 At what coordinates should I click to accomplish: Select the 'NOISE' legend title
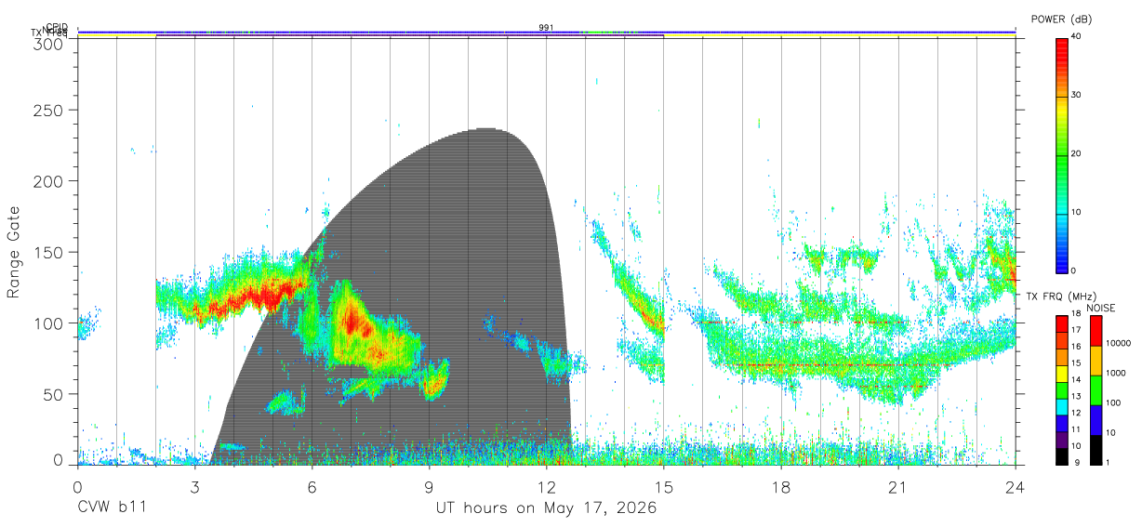[1100, 308]
